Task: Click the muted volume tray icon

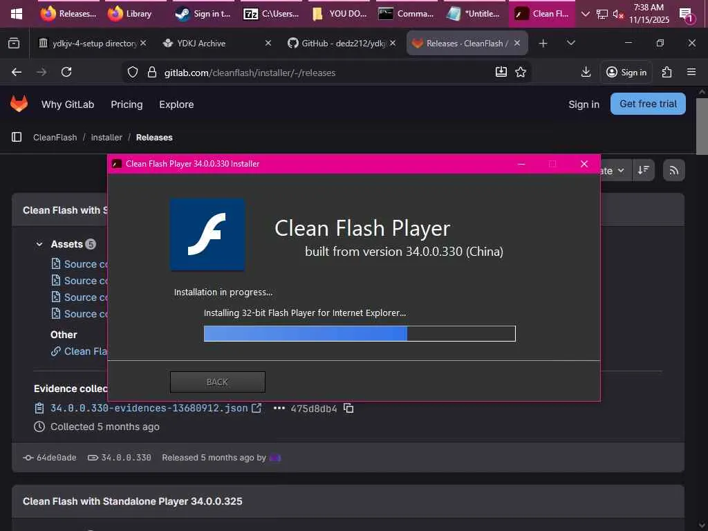Action: (617, 15)
